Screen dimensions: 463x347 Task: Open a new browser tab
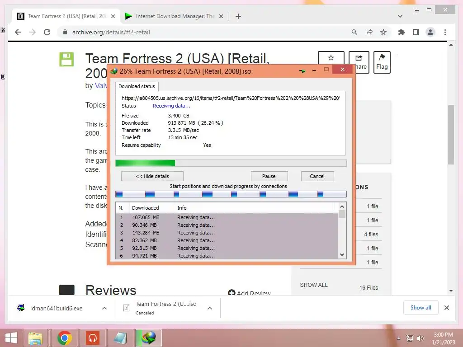pos(238,16)
